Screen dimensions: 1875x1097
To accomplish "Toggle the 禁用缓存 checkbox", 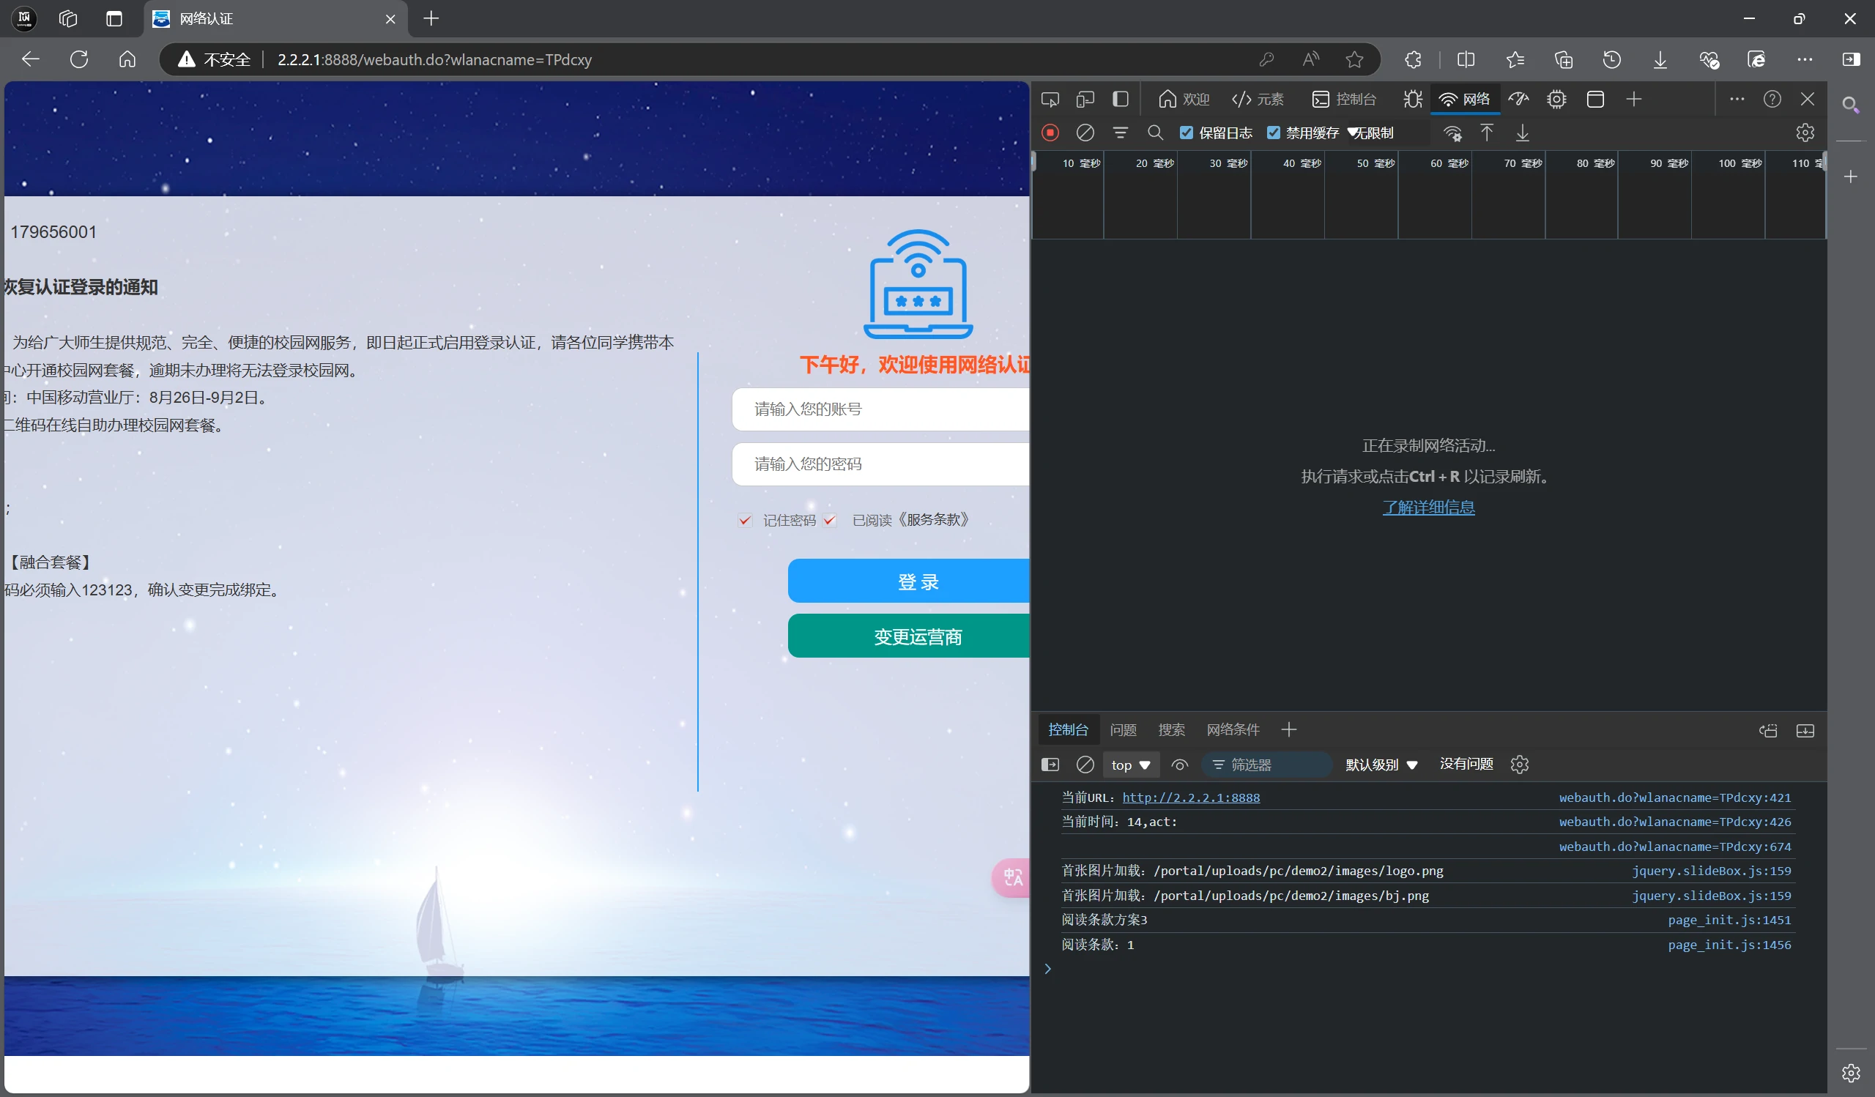I will (1274, 133).
